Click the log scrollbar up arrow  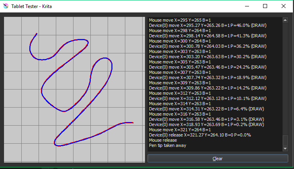tap(285, 20)
